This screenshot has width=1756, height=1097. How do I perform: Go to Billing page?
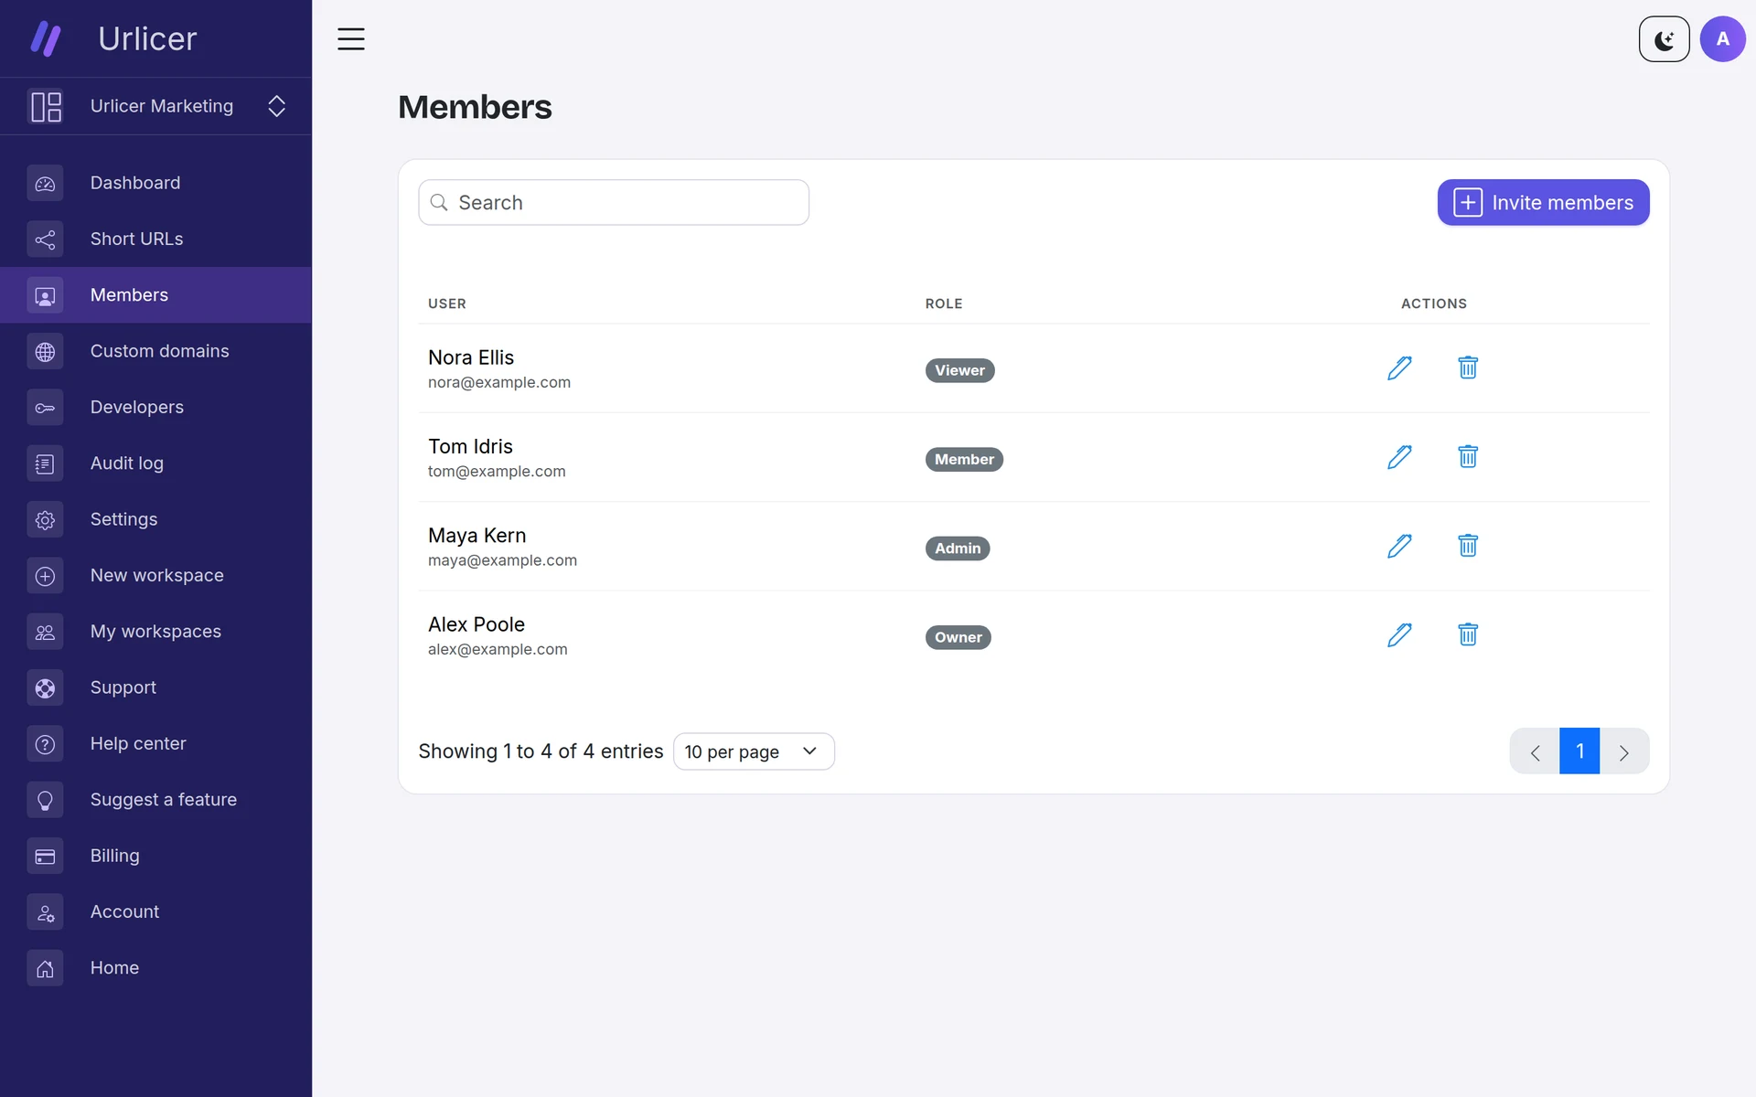(x=155, y=856)
